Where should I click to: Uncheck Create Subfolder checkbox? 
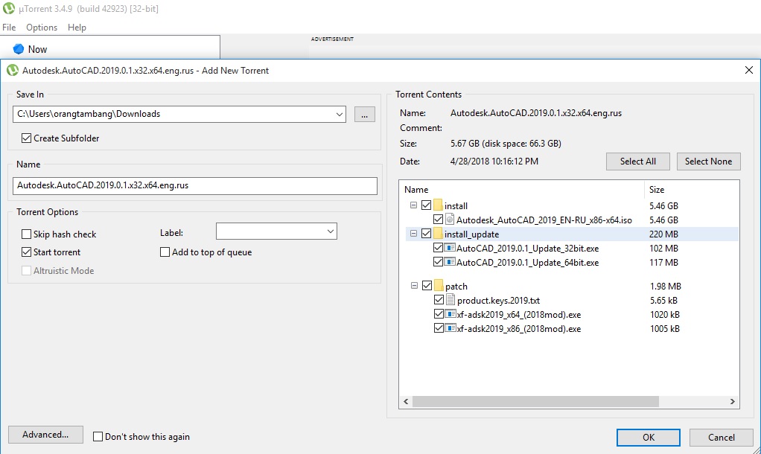26,138
